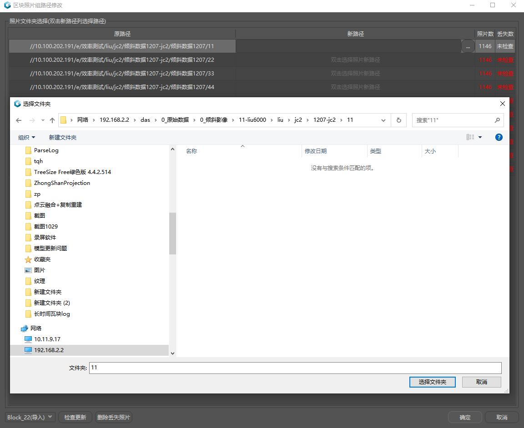The width and height of the screenshot is (524, 428).
Task: Sort the file list by 名称
Action: [x=191, y=151]
